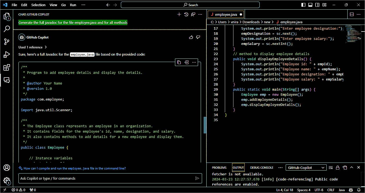Toggle the primary side bar visibility

click(x=303, y=5)
